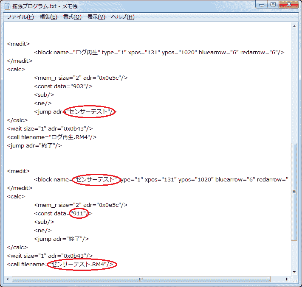This screenshot has height=287, width=302.
Task: Click the second mem_r size="2" line
Action: (x=81, y=205)
